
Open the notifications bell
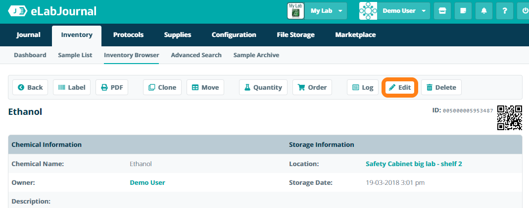pos(483,11)
